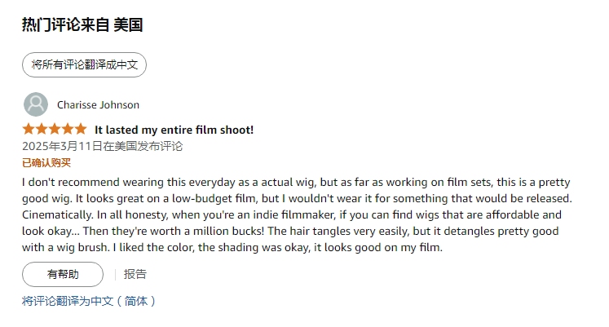Viewport: 609px width, 327px height.
Task: Click the fourth rating star
Action: [x=68, y=129]
